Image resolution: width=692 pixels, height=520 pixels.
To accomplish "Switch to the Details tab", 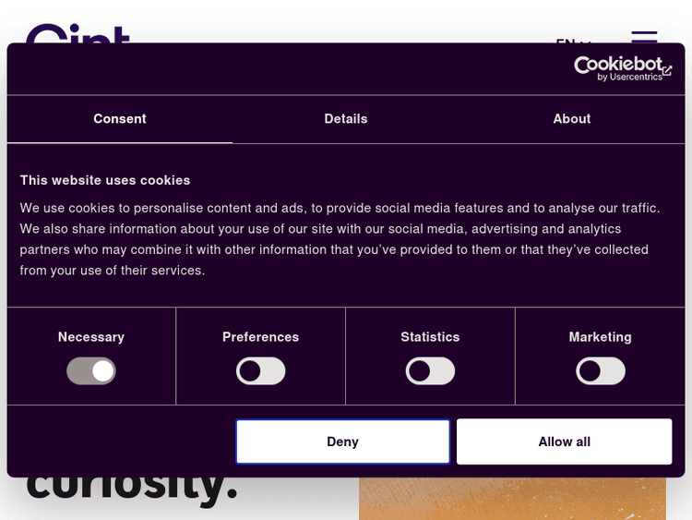I will click(x=346, y=119).
